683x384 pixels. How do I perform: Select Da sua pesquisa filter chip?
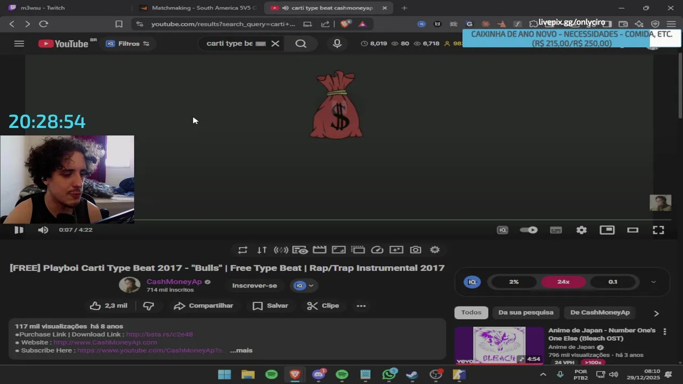coord(526,313)
